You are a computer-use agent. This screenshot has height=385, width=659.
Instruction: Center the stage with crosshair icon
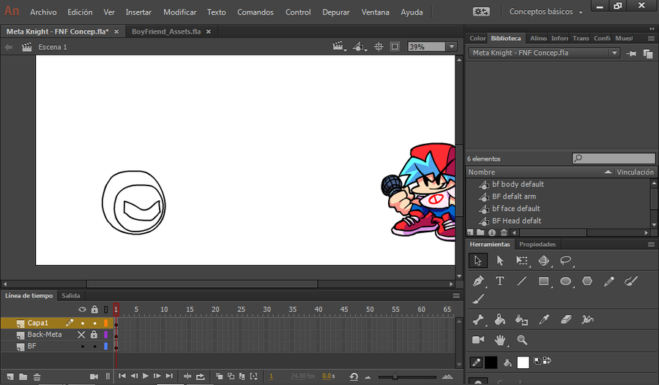point(379,47)
